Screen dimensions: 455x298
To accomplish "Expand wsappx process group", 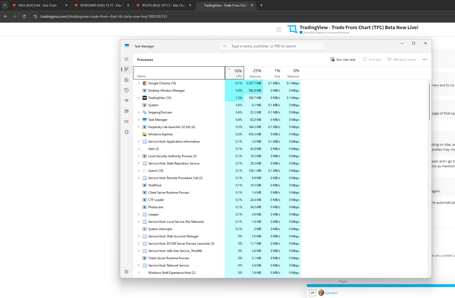I will [x=139, y=214].
